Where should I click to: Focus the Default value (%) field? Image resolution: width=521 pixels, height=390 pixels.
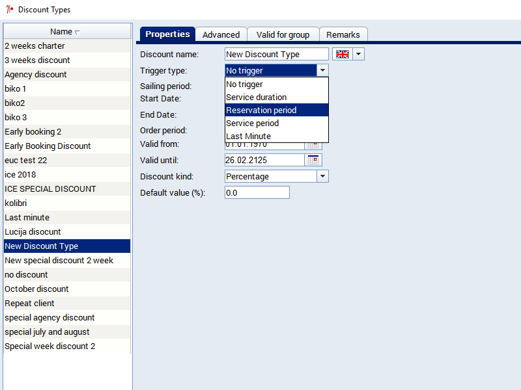coord(257,192)
